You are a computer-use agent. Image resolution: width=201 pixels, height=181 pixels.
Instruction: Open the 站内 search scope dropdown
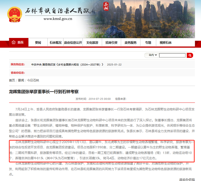151,55
